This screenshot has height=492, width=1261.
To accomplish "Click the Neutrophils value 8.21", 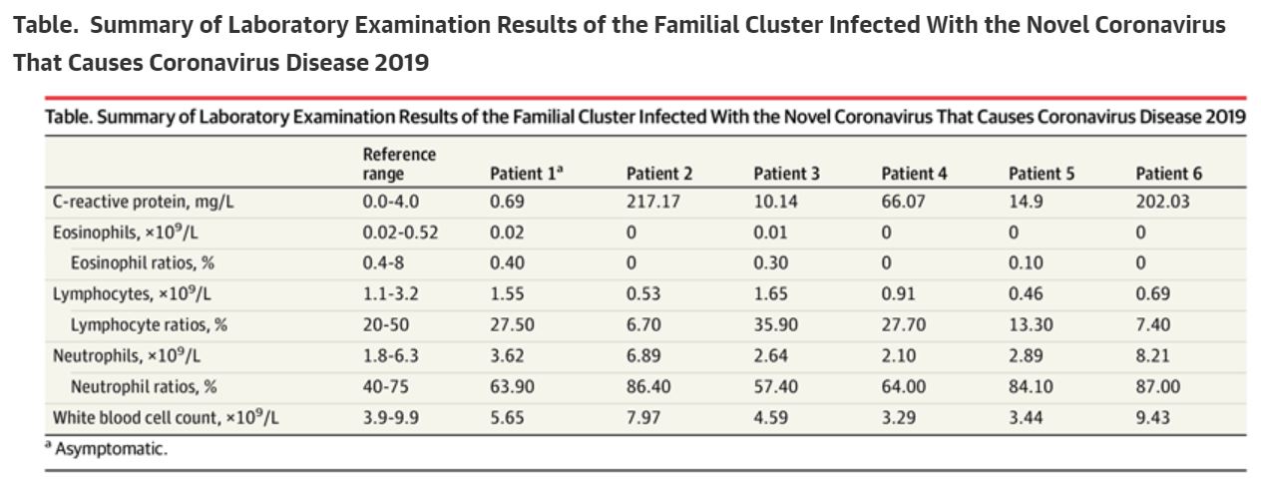I will tap(1152, 355).
